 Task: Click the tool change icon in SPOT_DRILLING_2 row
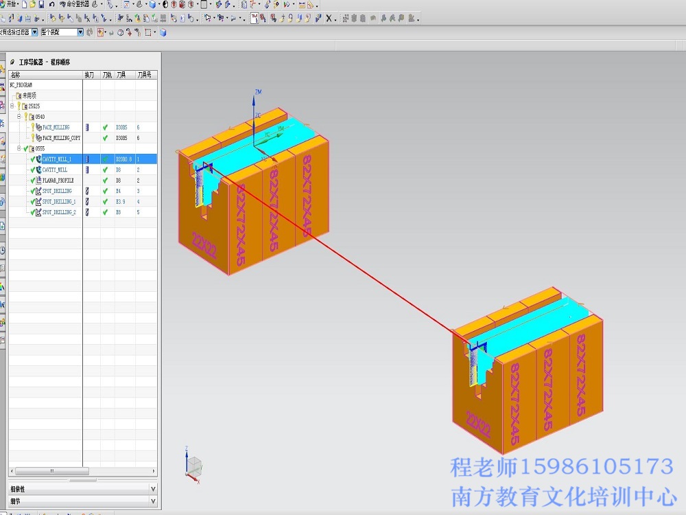click(87, 212)
